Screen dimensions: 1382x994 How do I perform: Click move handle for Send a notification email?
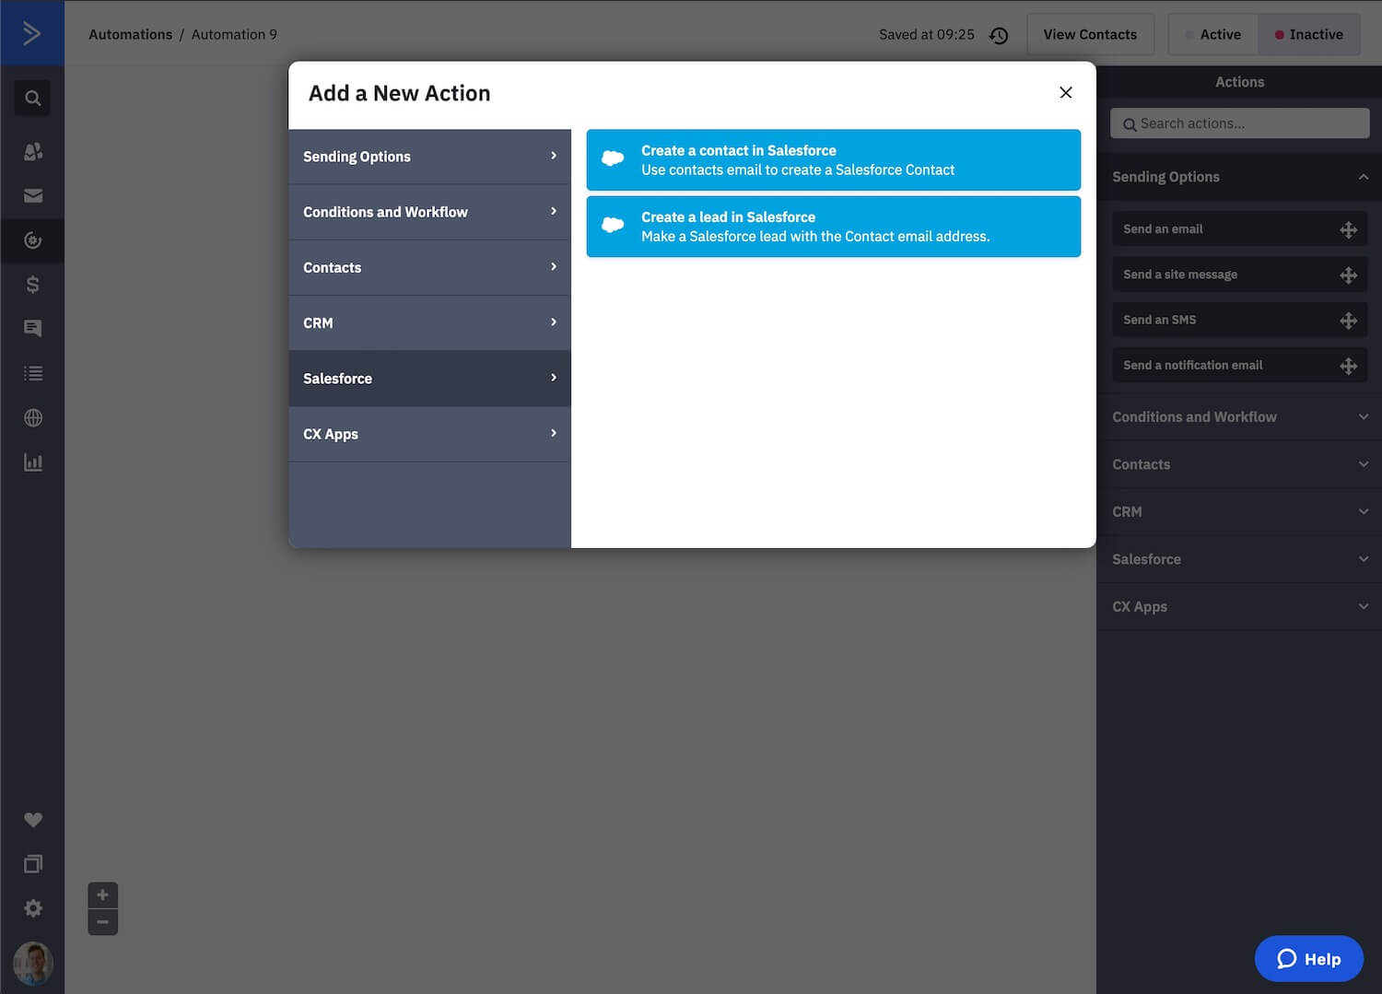click(x=1348, y=366)
